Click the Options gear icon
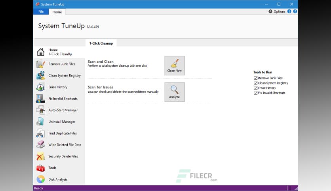 270,11
